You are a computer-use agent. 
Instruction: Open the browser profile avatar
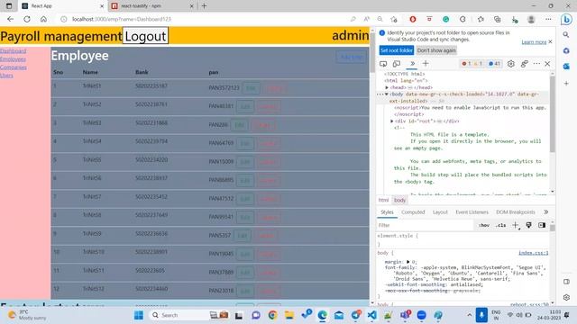click(x=531, y=19)
